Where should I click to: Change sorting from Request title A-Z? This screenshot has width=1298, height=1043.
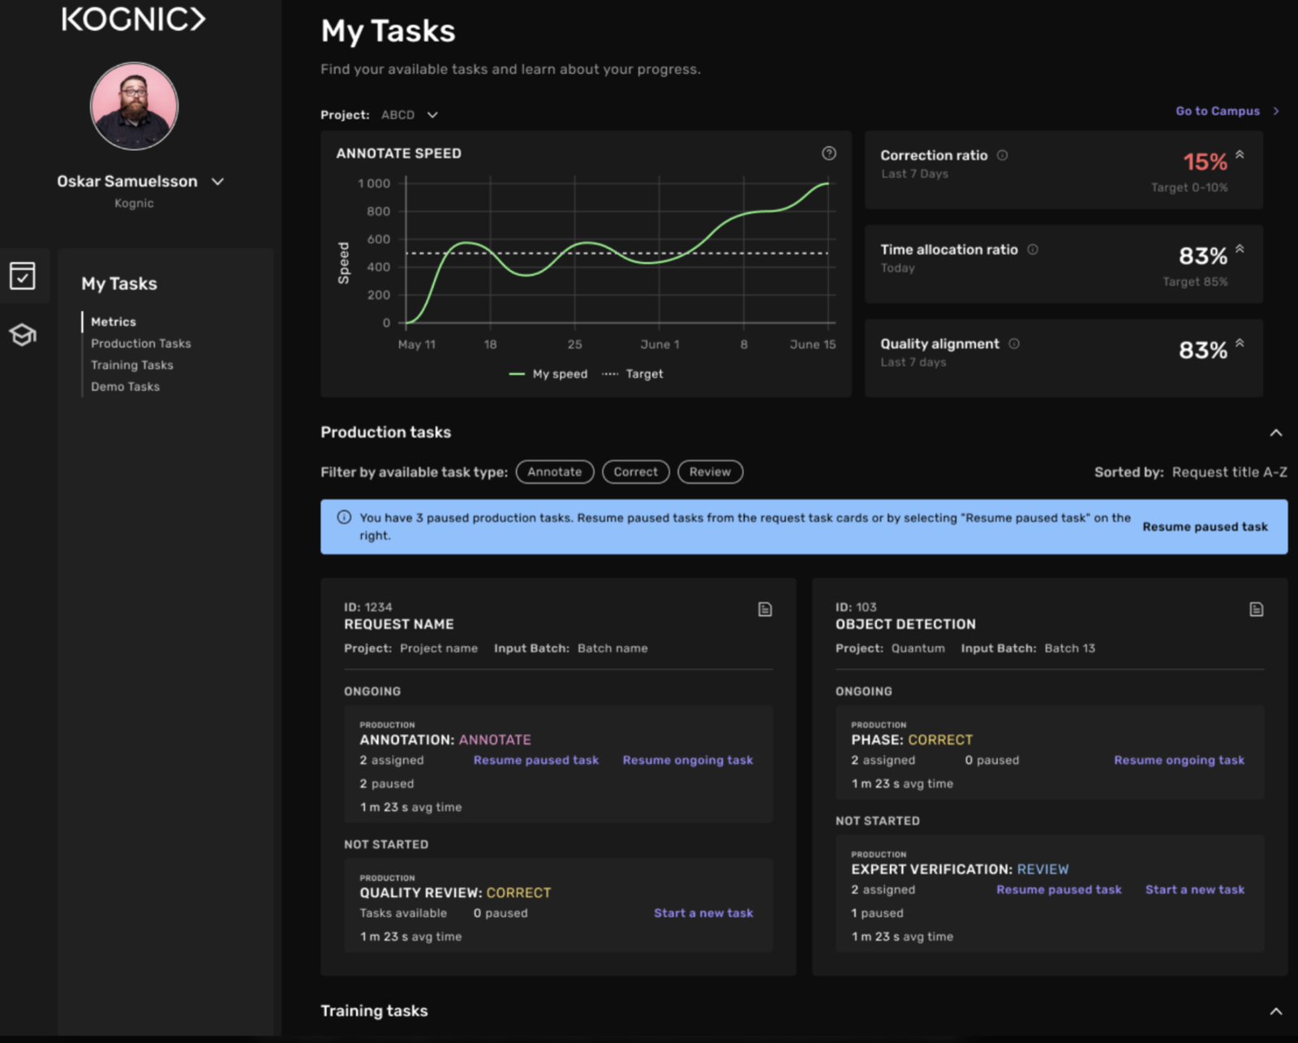click(x=1229, y=472)
